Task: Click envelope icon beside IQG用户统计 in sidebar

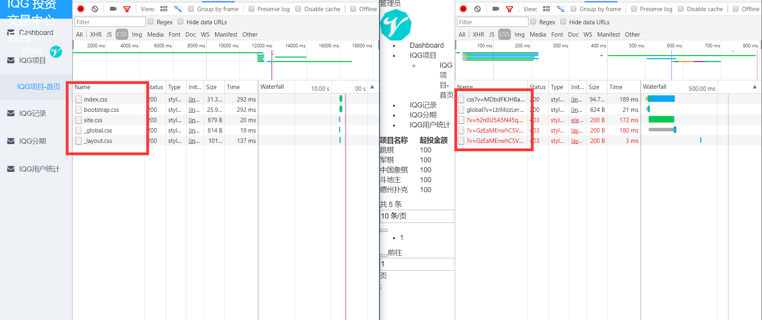Action: point(11,169)
